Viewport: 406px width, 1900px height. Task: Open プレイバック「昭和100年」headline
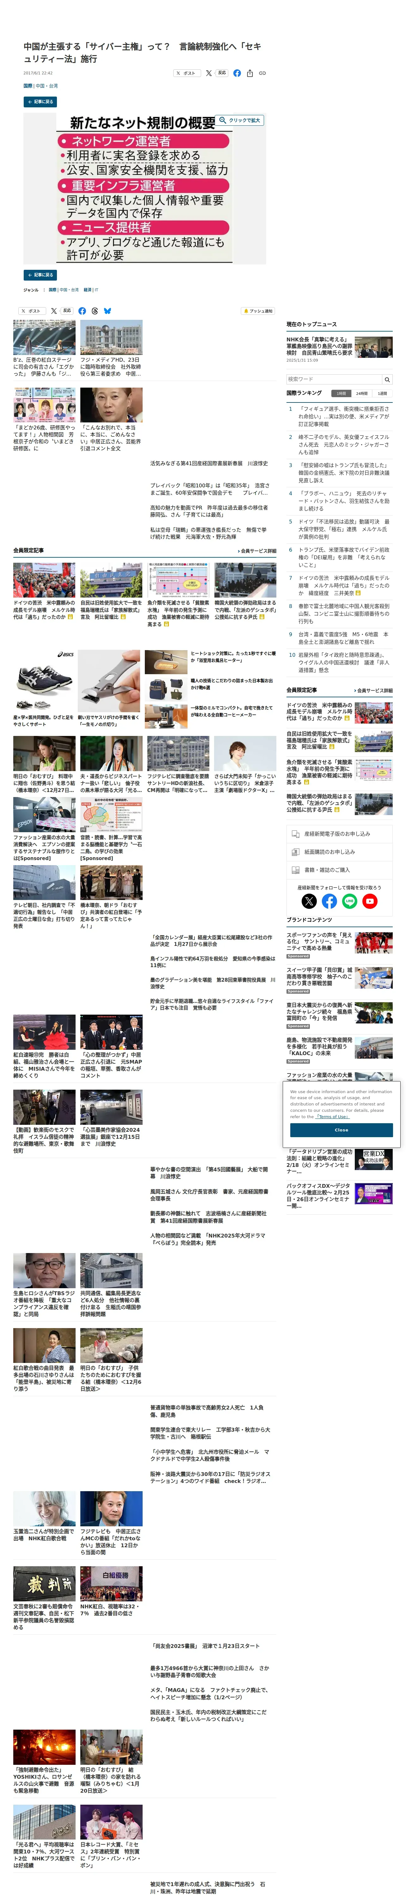(210, 489)
